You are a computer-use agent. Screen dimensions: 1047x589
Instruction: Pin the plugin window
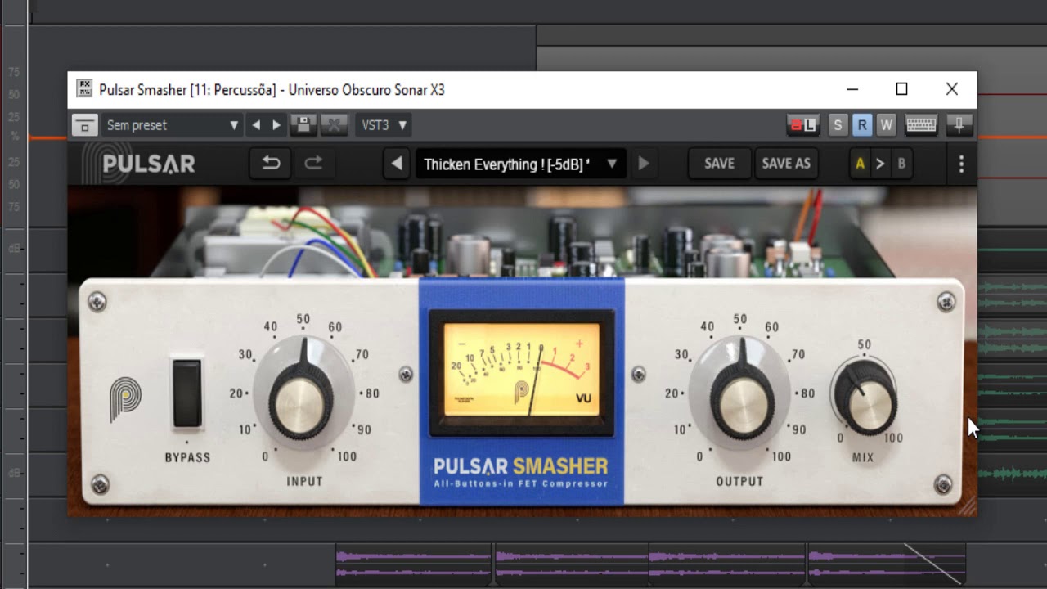coord(959,125)
